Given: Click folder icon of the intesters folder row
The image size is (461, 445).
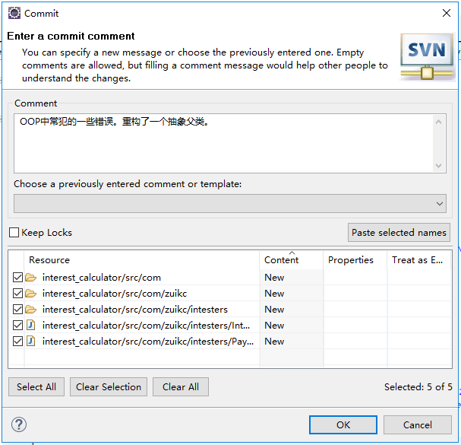Looking at the screenshot, I should coord(31,310).
